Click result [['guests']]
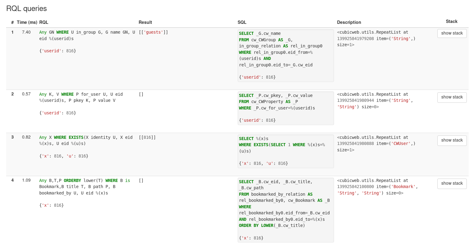This screenshot has width=476, height=248. 153,32
